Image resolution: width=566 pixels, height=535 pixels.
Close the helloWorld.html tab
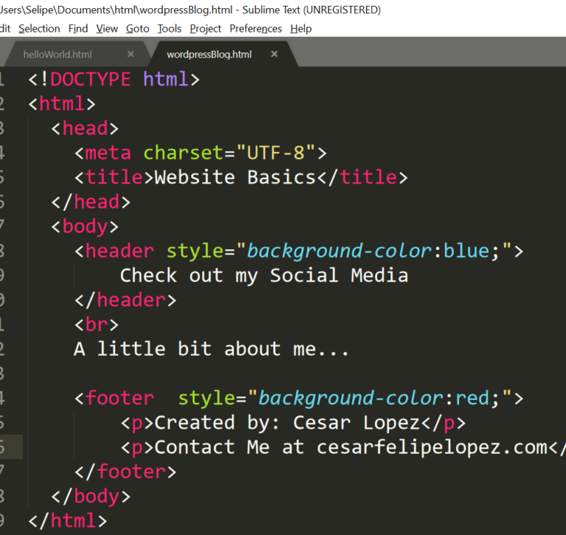(x=130, y=55)
